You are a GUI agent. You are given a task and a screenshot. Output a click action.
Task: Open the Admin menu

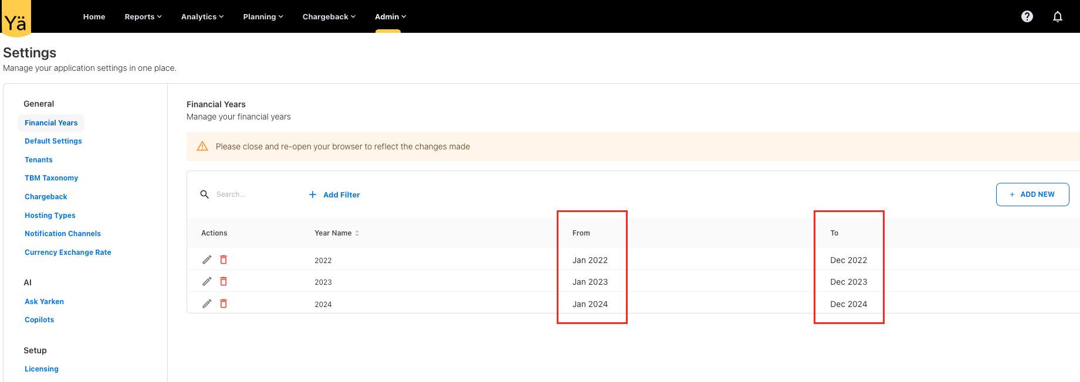tap(390, 17)
